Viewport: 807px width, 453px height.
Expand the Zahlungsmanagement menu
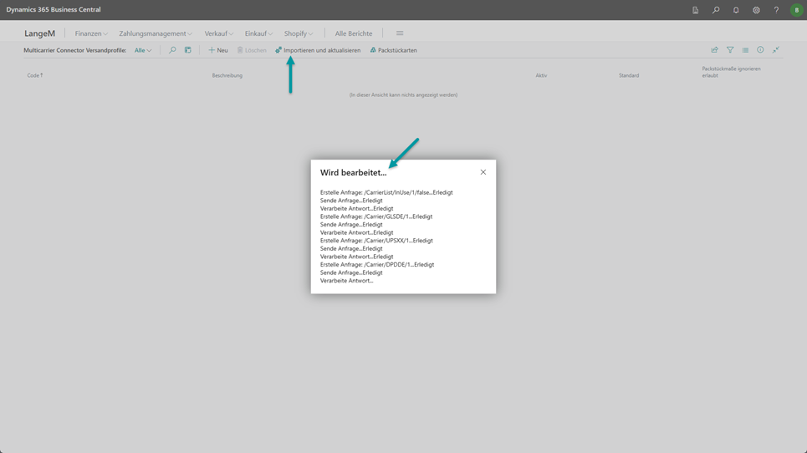pyautogui.click(x=156, y=33)
